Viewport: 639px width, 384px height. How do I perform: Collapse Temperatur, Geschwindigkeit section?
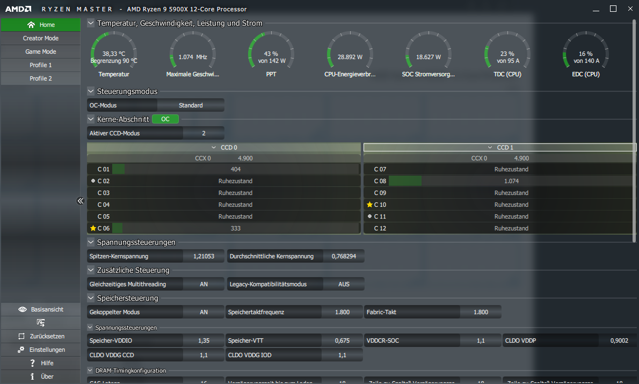pyautogui.click(x=91, y=23)
